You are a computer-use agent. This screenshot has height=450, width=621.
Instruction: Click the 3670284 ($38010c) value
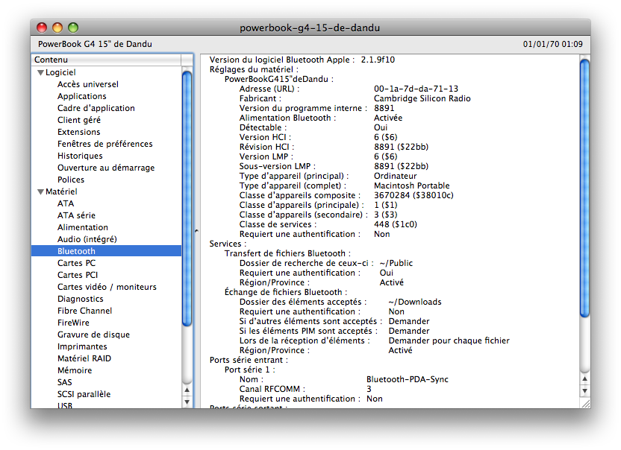(414, 195)
